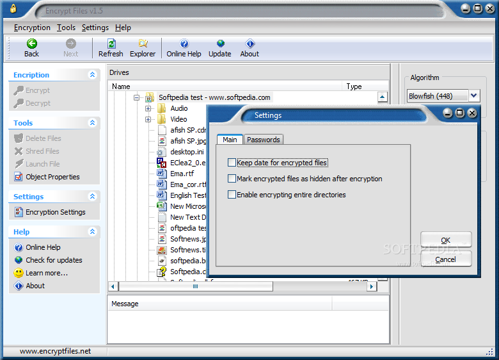Cancel the Settings dialog
499x360 pixels.
click(x=446, y=259)
